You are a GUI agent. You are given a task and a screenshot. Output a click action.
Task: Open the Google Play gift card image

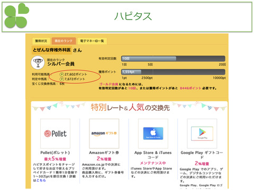tap(202, 134)
